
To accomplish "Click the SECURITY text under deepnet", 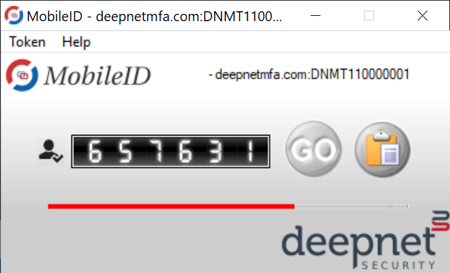I will click(x=398, y=264).
